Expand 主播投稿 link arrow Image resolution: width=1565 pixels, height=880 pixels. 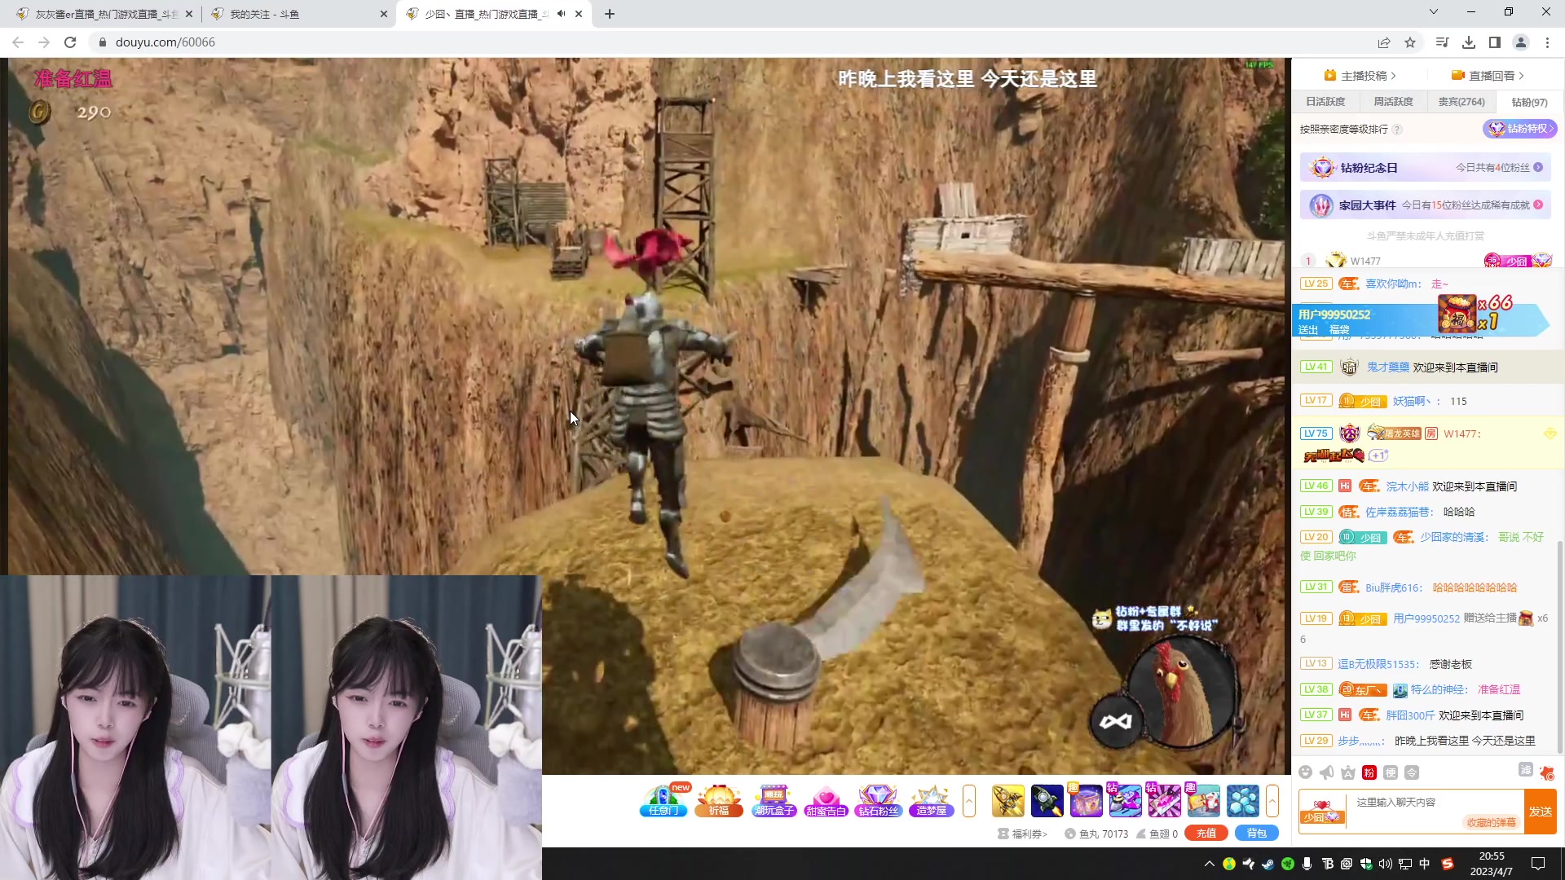[x=1394, y=76]
